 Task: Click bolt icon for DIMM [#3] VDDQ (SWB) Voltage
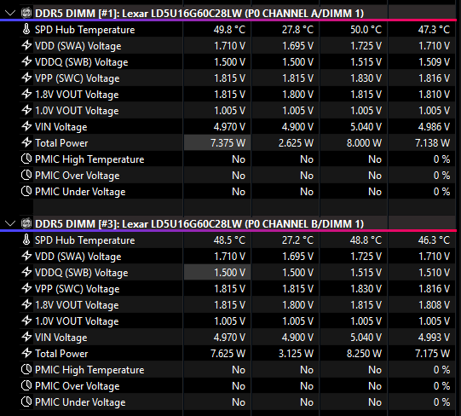click(x=26, y=272)
